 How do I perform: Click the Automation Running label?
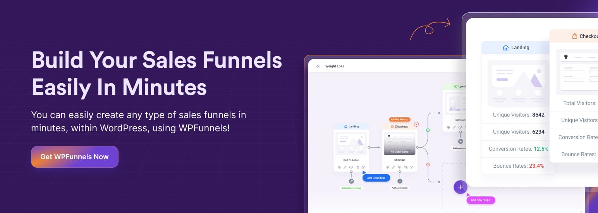click(x=351, y=188)
